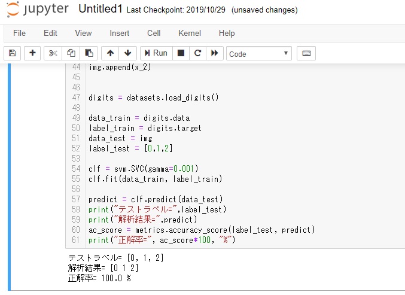405x295 pixels.
Task: Click the line 'predict = clf.predict(data_test)'
Action: (x=156, y=199)
